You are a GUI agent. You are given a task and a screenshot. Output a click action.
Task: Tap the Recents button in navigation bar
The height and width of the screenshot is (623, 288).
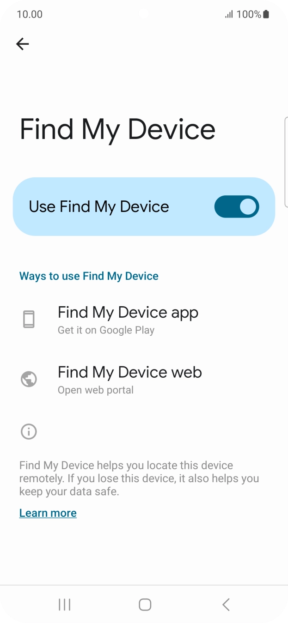click(x=64, y=604)
